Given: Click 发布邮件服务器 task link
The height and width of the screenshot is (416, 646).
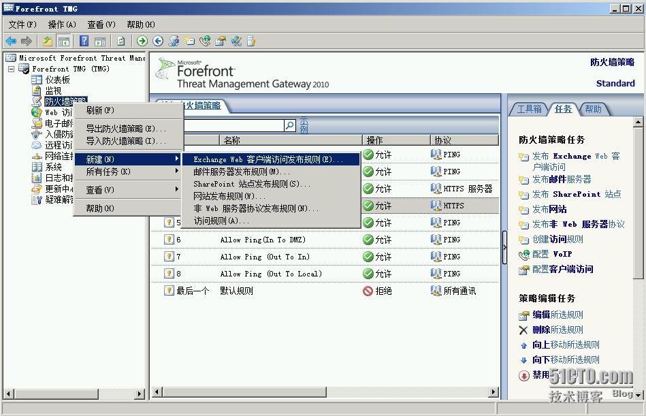Looking at the screenshot, I should 562,179.
